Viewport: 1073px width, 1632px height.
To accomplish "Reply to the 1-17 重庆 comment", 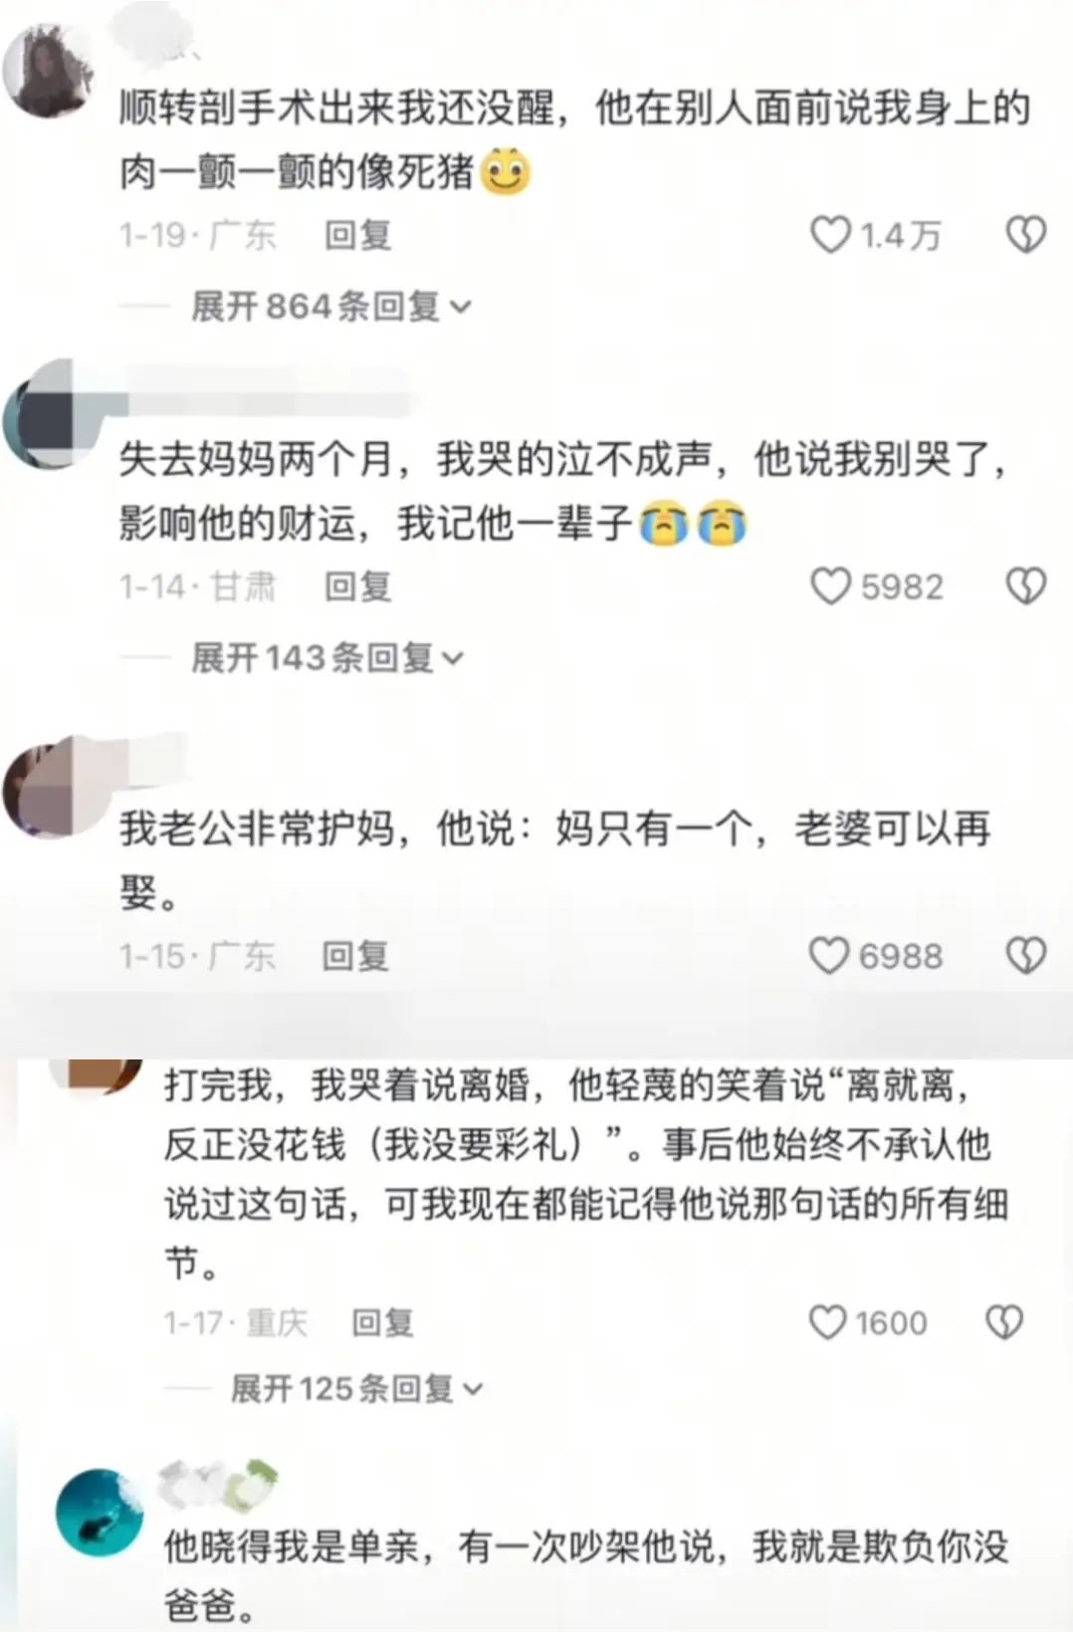I will click(x=382, y=1323).
